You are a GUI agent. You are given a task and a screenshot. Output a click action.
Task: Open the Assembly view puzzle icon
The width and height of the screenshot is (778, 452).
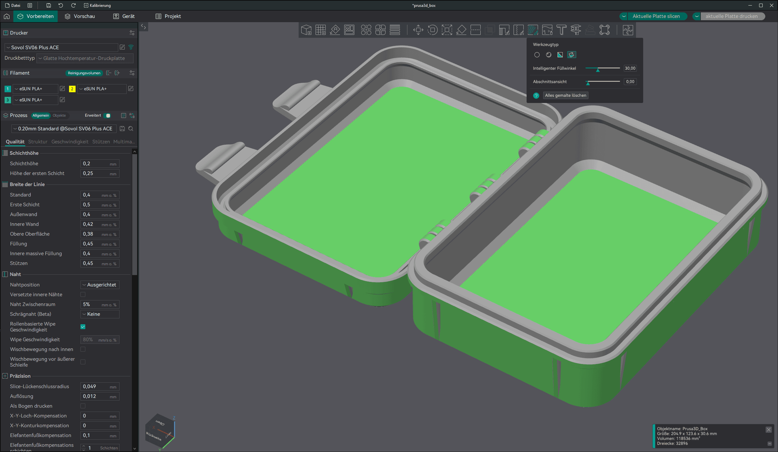[x=628, y=30]
